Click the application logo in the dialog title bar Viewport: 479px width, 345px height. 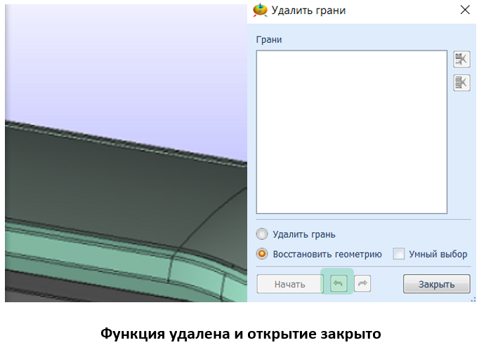point(260,10)
